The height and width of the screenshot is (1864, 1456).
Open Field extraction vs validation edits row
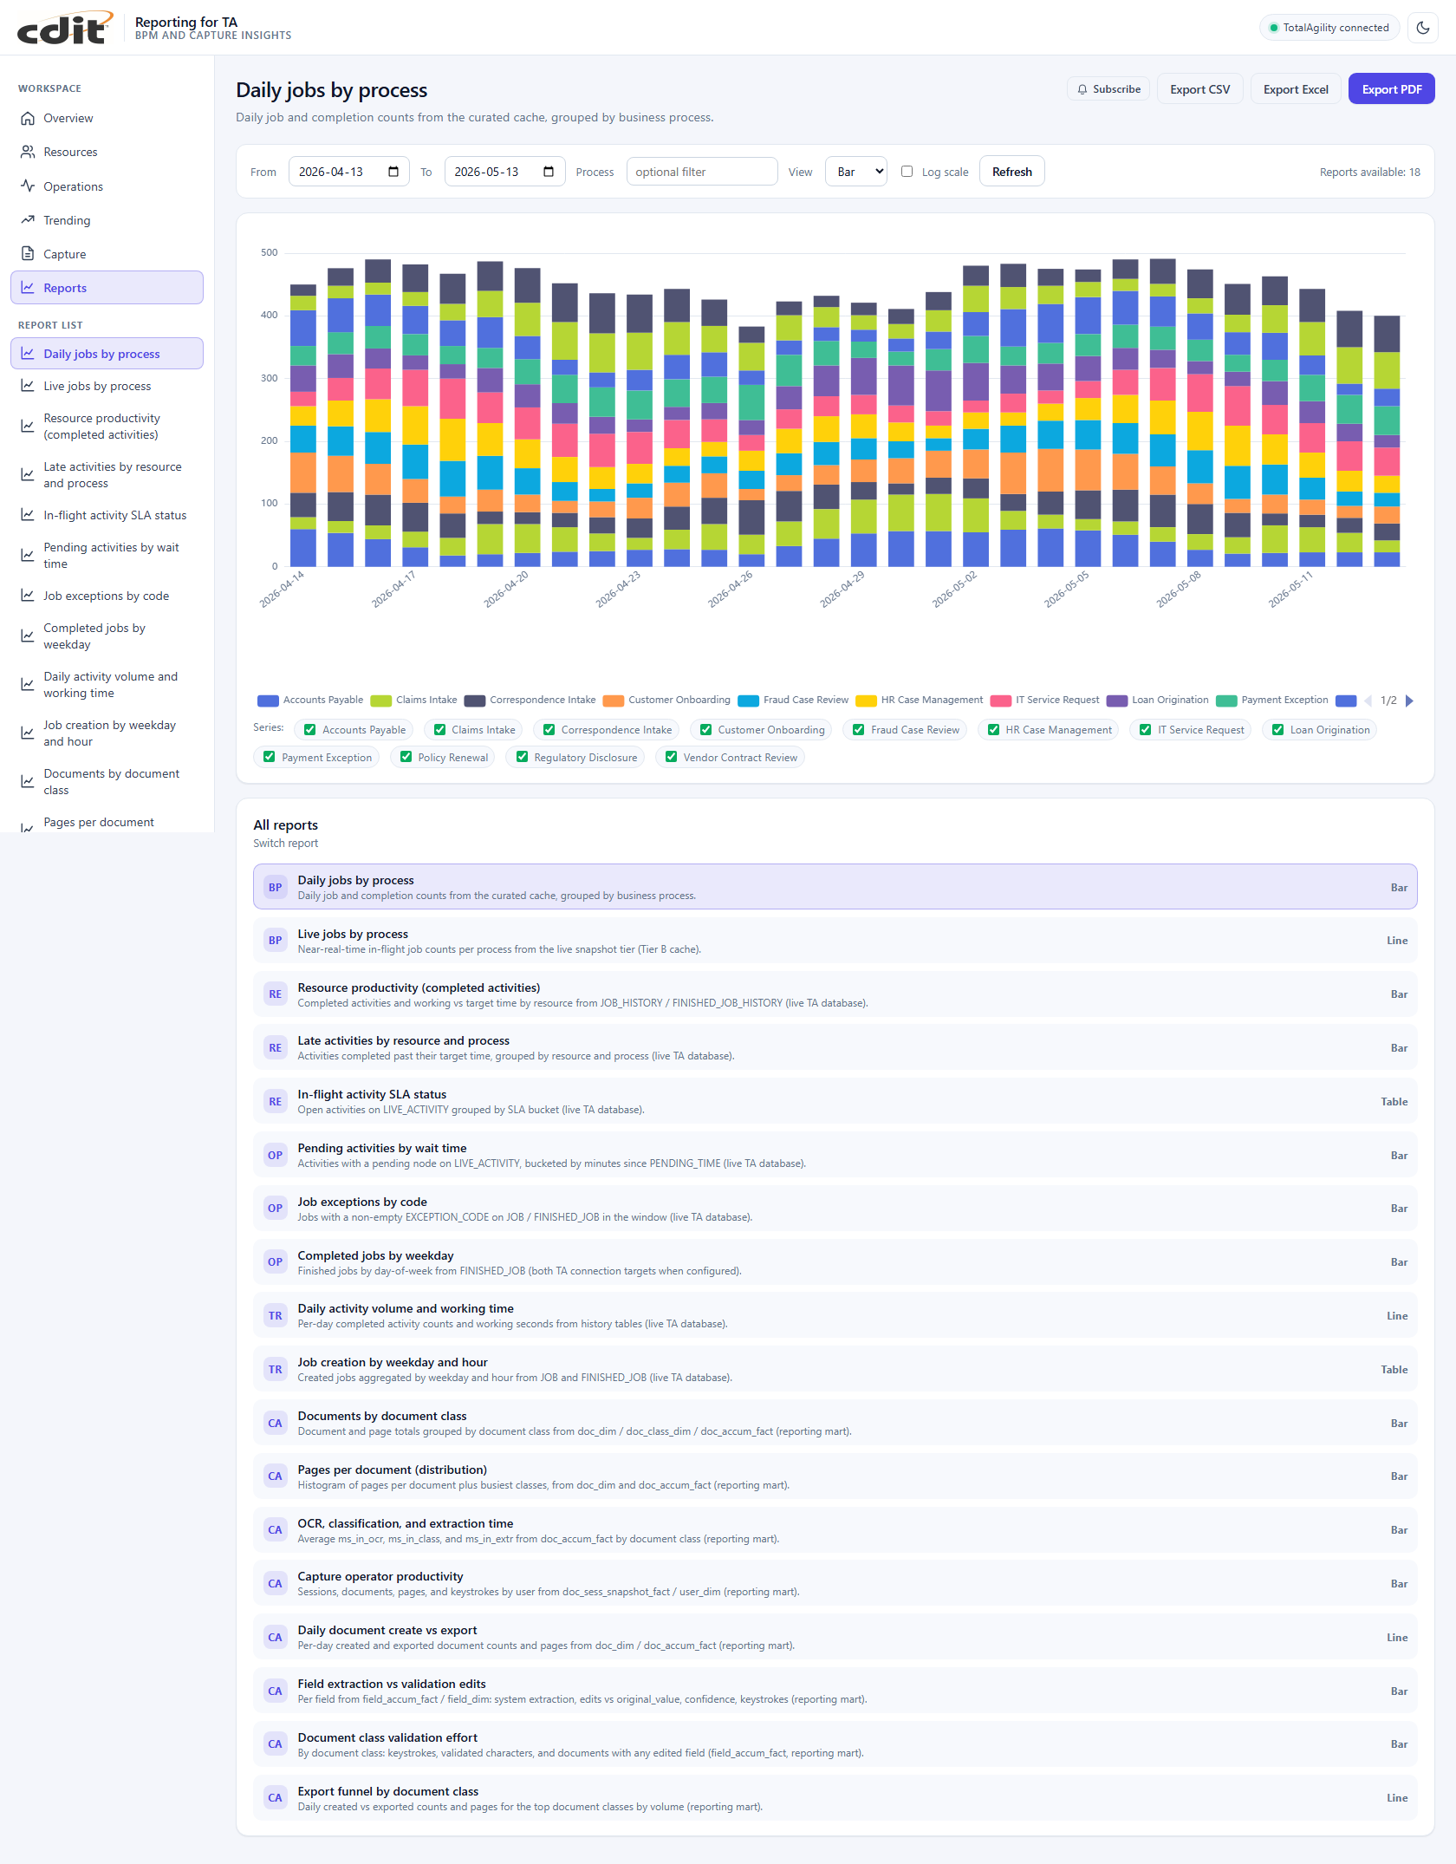835,1691
